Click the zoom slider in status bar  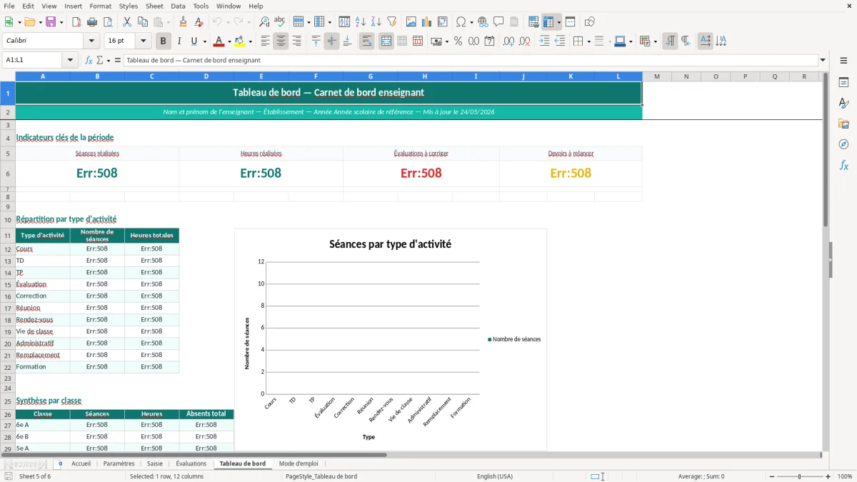[x=800, y=476]
